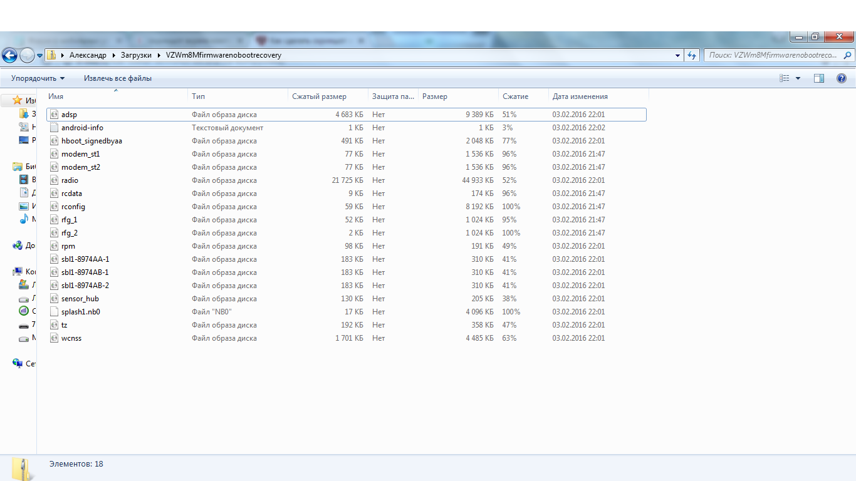Open the Help question mark icon
Screen dimensions: 856x481
[x=842, y=78]
